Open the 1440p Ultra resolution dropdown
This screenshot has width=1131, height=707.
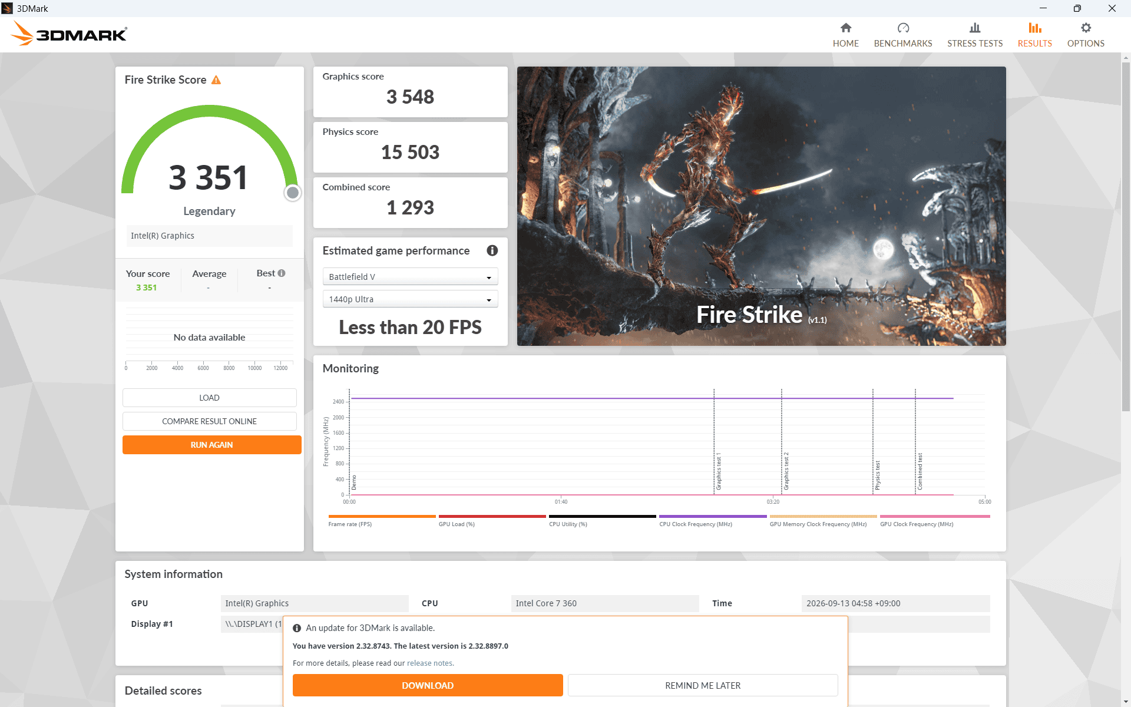pyautogui.click(x=410, y=299)
